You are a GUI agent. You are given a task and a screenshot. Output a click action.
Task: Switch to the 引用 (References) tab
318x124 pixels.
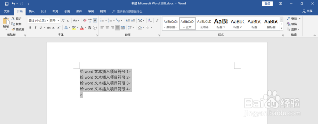(67, 11)
